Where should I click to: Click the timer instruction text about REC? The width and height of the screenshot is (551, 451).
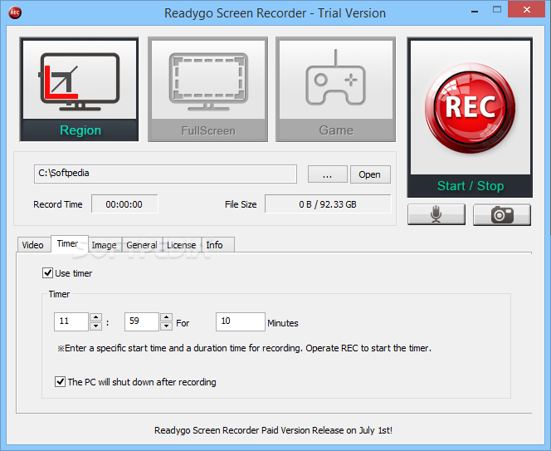[245, 348]
